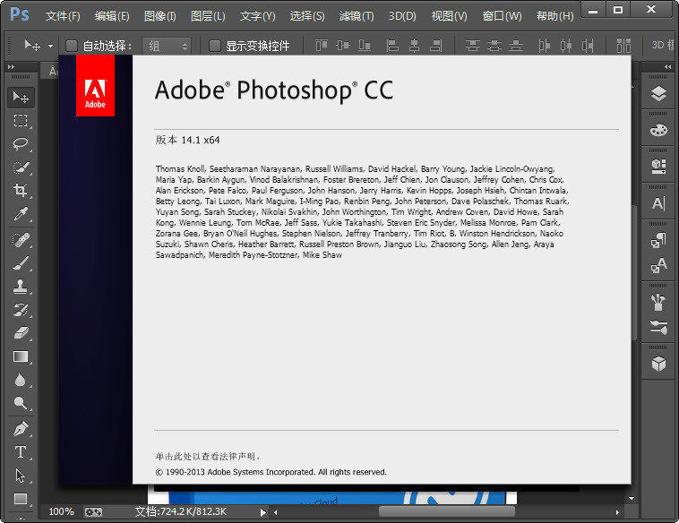Select the Path Selection tool

[x=21, y=476]
